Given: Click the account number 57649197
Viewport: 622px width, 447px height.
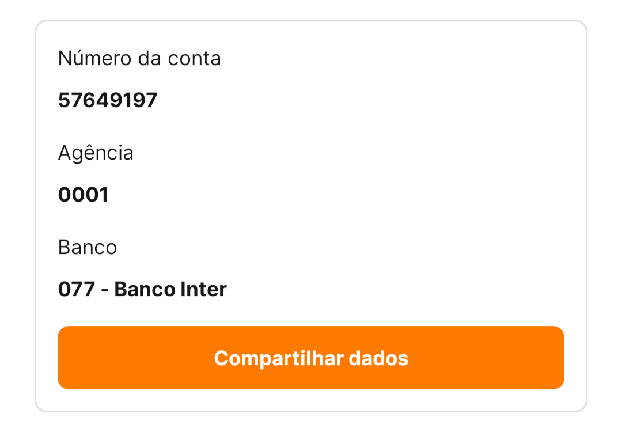Looking at the screenshot, I should [x=108, y=100].
